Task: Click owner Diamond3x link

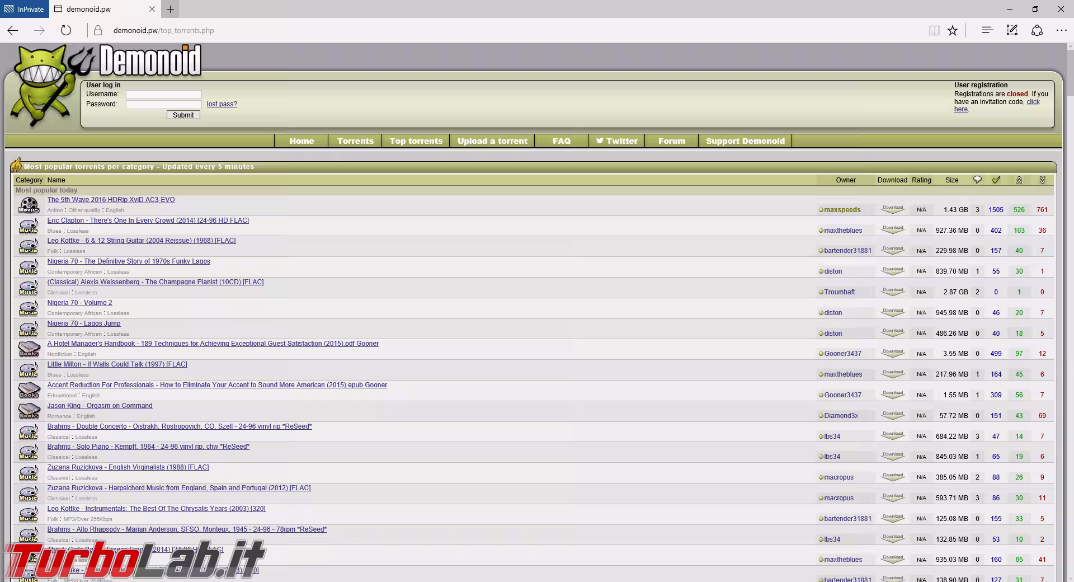Action: [x=841, y=416]
